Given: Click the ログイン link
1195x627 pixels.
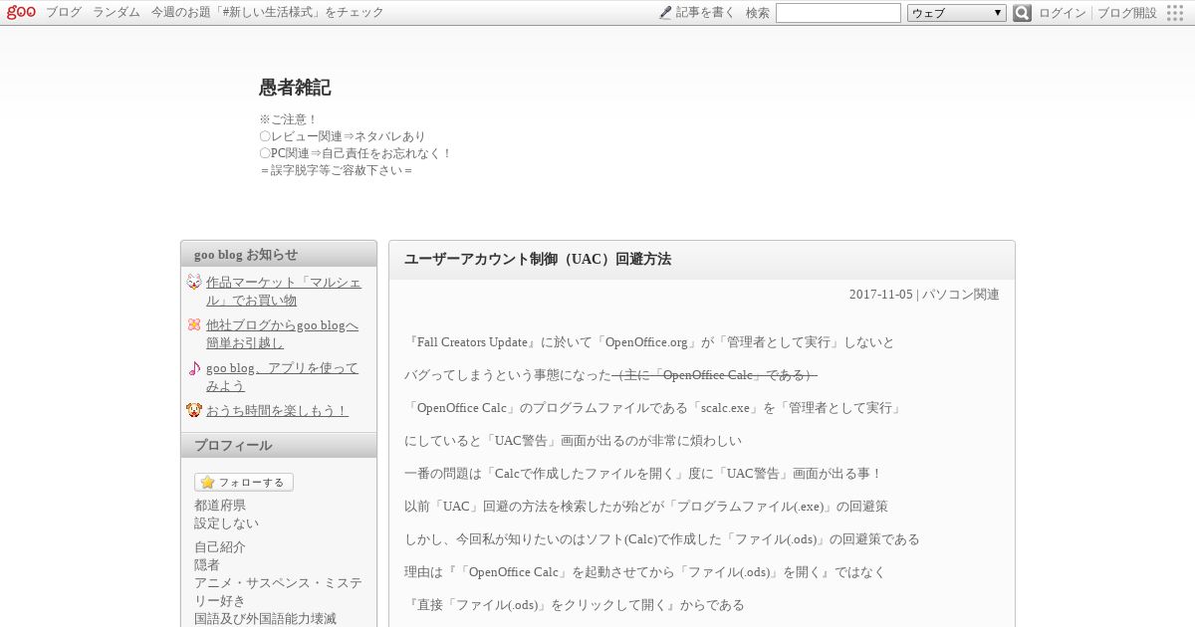Looking at the screenshot, I should 1063,13.
